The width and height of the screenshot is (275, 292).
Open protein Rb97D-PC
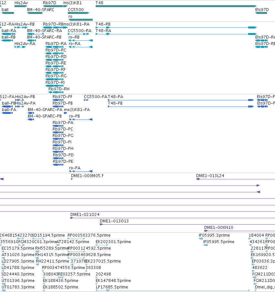click(x=58, y=132)
